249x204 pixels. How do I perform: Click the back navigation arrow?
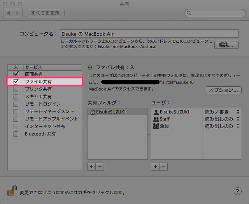point(8,13)
